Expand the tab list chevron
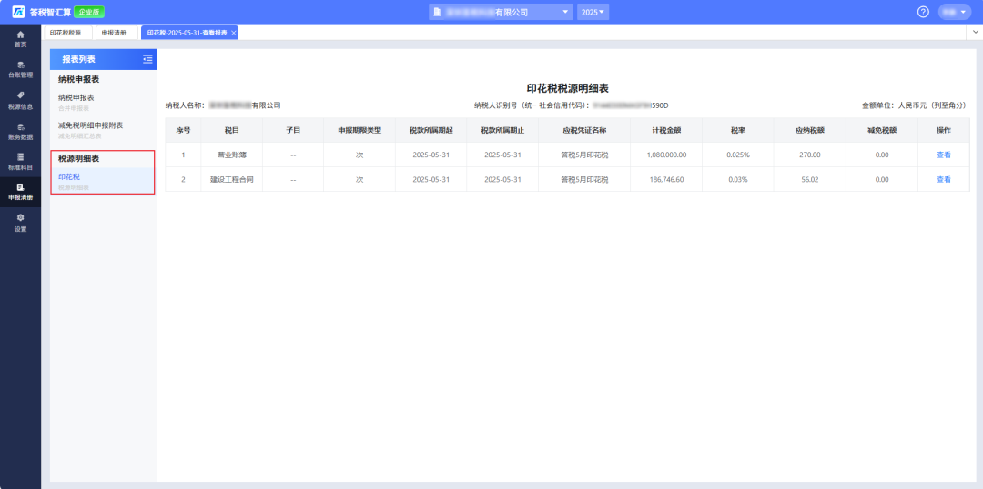Screen dimensions: 983x489 click(x=976, y=31)
